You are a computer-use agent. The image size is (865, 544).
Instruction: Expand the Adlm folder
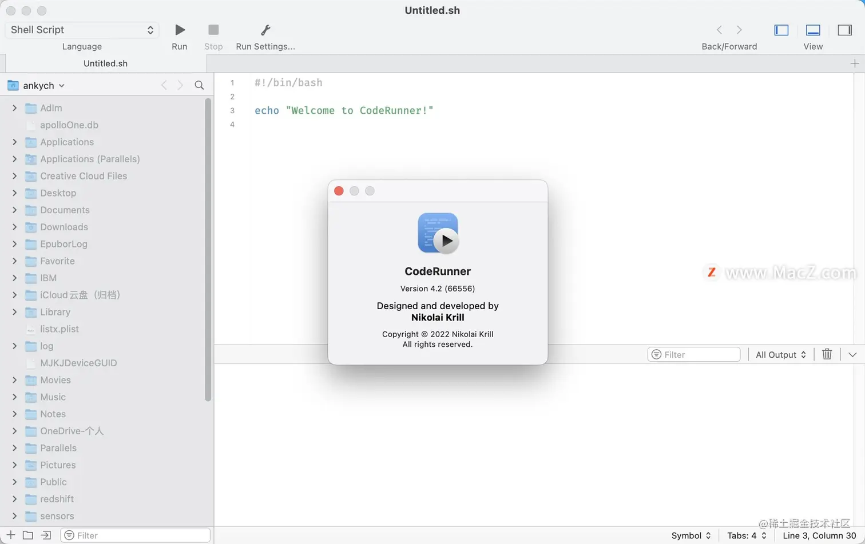[x=14, y=107]
